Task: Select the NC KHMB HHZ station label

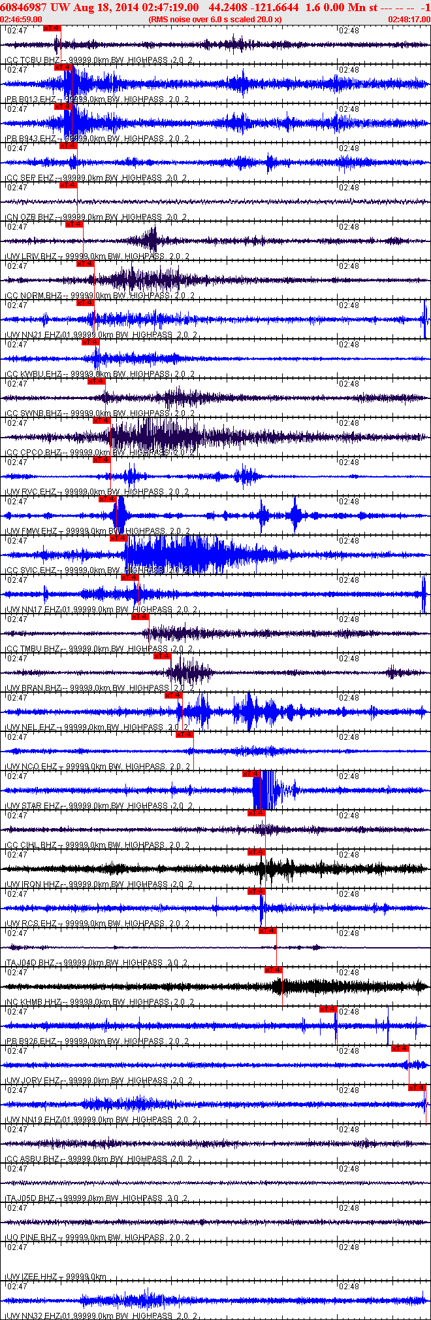Action: [x=34, y=1002]
